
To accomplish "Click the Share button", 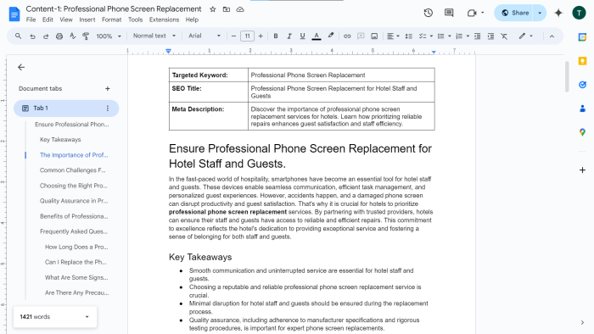I will pos(515,13).
